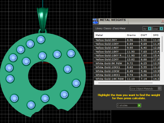The width and height of the screenshot is (164, 123).
Task: Sort by the Grams column header
Action: [132, 35]
